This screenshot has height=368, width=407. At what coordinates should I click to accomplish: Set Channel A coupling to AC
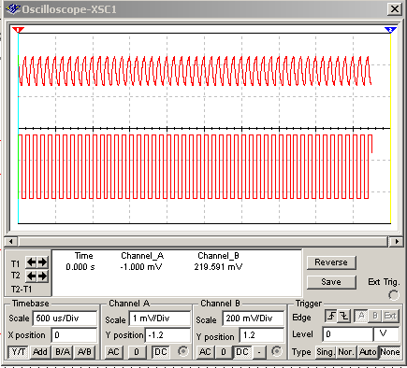pyautogui.click(x=113, y=352)
